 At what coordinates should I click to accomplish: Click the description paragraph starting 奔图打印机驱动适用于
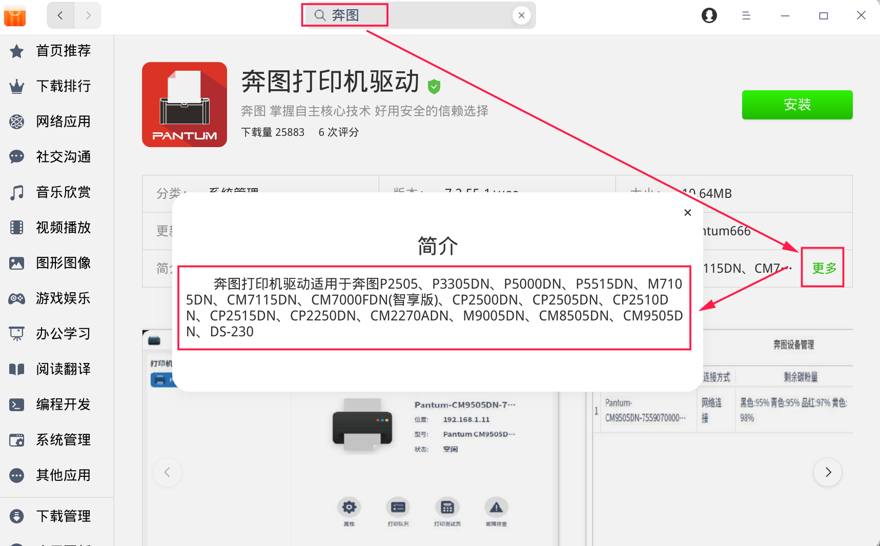pyautogui.click(x=435, y=308)
